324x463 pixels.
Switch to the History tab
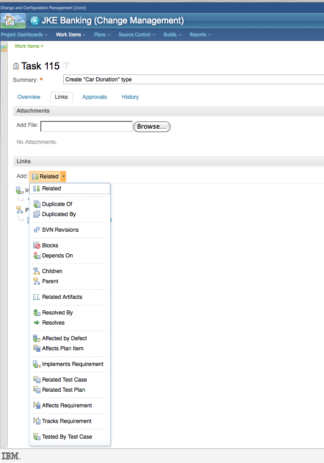click(130, 97)
